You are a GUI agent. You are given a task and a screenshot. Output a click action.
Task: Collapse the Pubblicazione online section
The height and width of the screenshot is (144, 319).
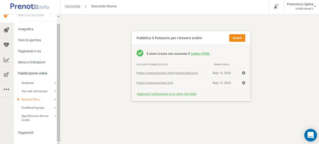pyautogui.click(x=33, y=73)
